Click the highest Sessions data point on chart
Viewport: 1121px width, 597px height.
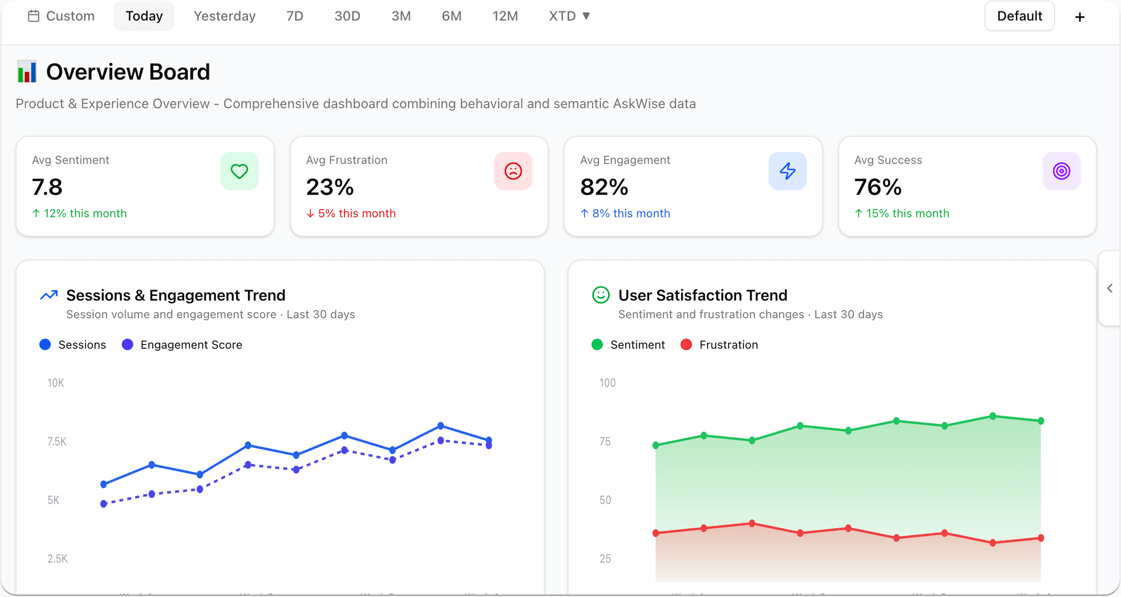click(x=440, y=425)
